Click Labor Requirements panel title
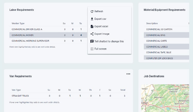 [22, 10]
